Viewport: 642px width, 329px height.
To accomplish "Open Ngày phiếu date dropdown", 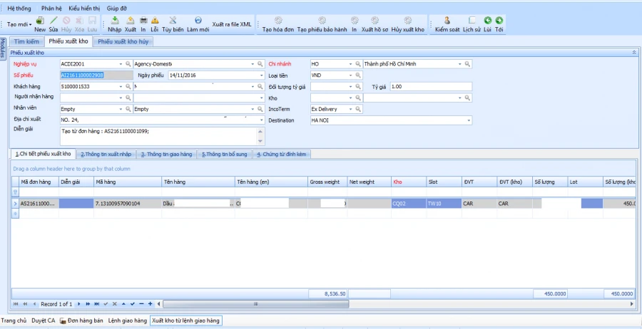I will pyautogui.click(x=262, y=75).
